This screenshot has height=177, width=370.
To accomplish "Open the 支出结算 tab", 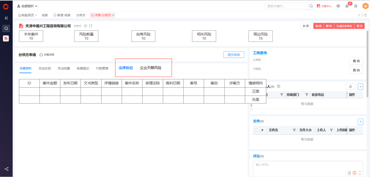I will (x=64, y=68).
